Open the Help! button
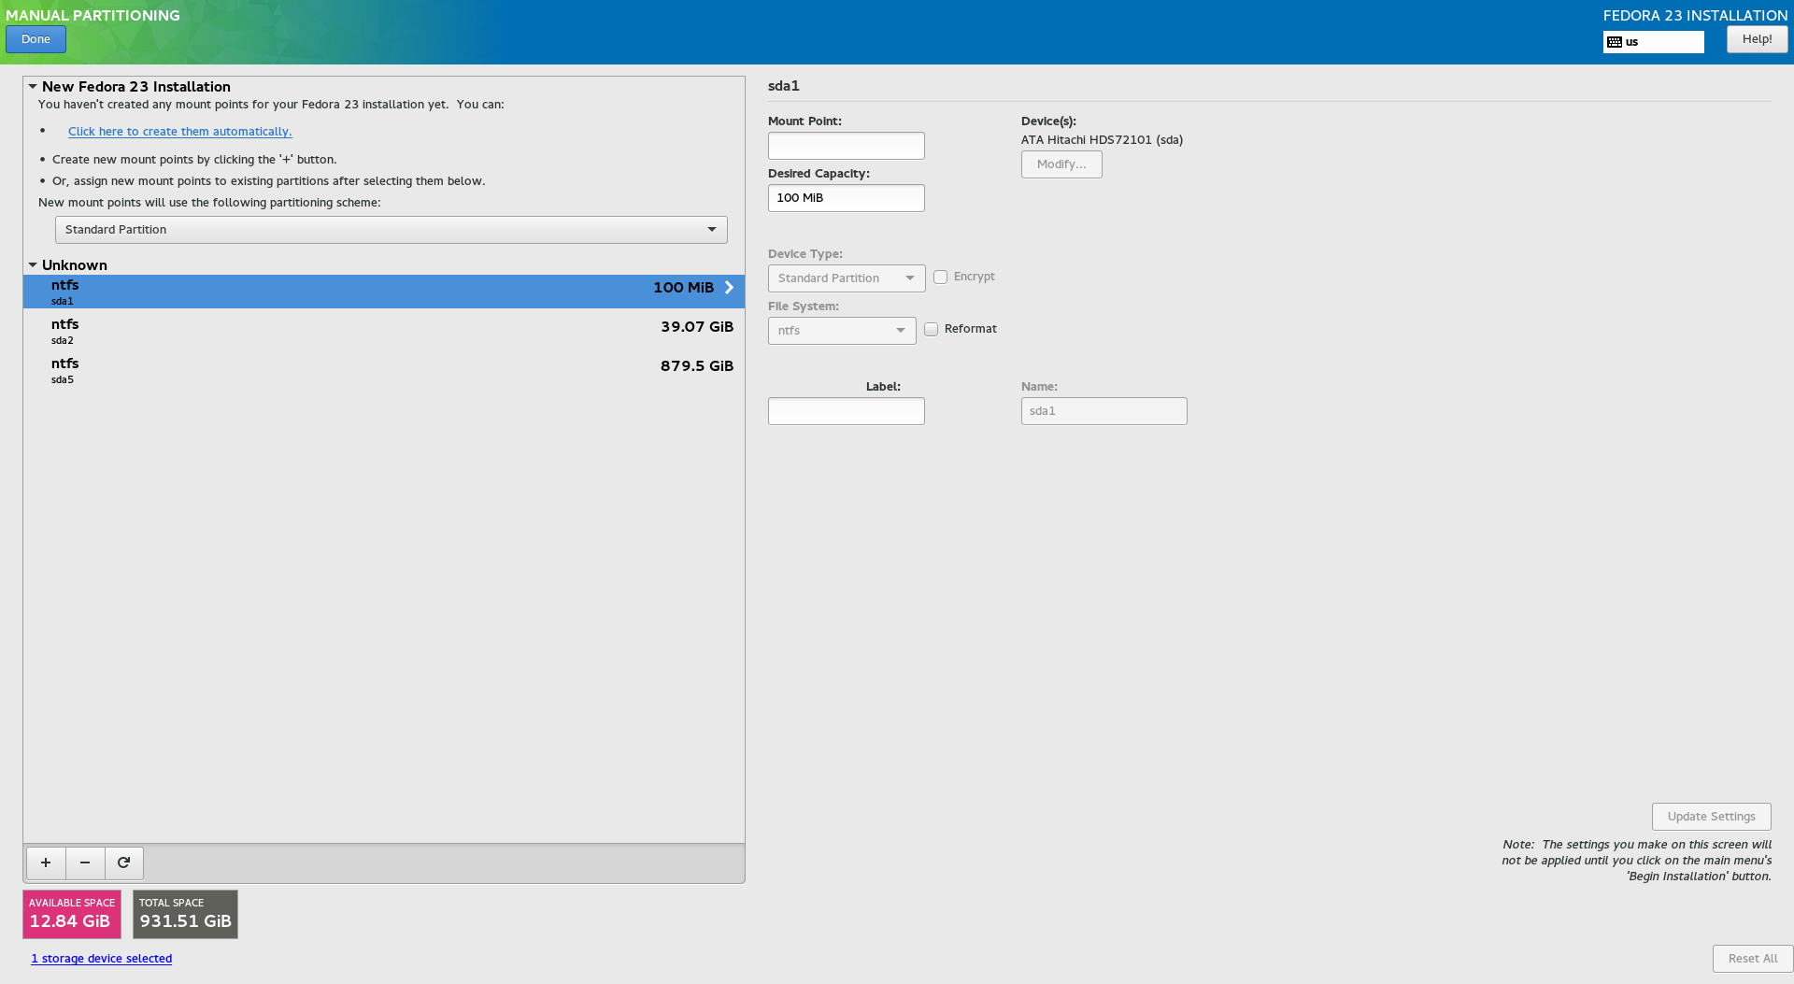This screenshot has width=1794, height=984. [1756, 39]
